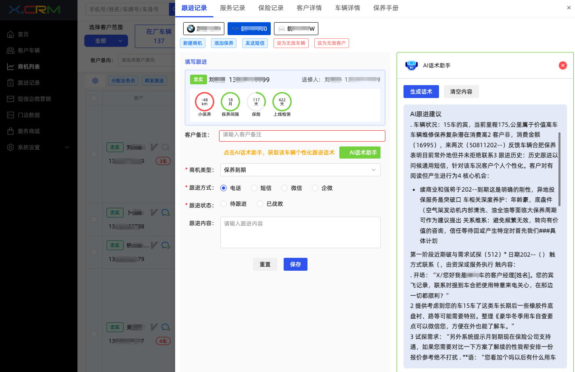Open the 服务商城 shopping bag icon

tap(10, 131)
